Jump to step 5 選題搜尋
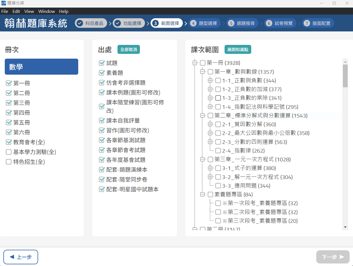 pos(242,23)
